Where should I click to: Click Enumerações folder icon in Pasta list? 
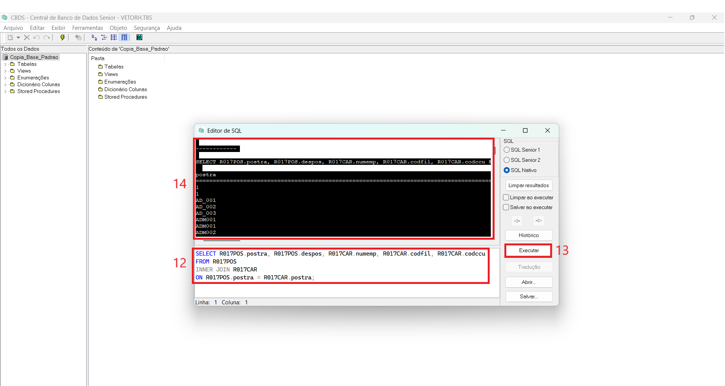coord(101,82)
